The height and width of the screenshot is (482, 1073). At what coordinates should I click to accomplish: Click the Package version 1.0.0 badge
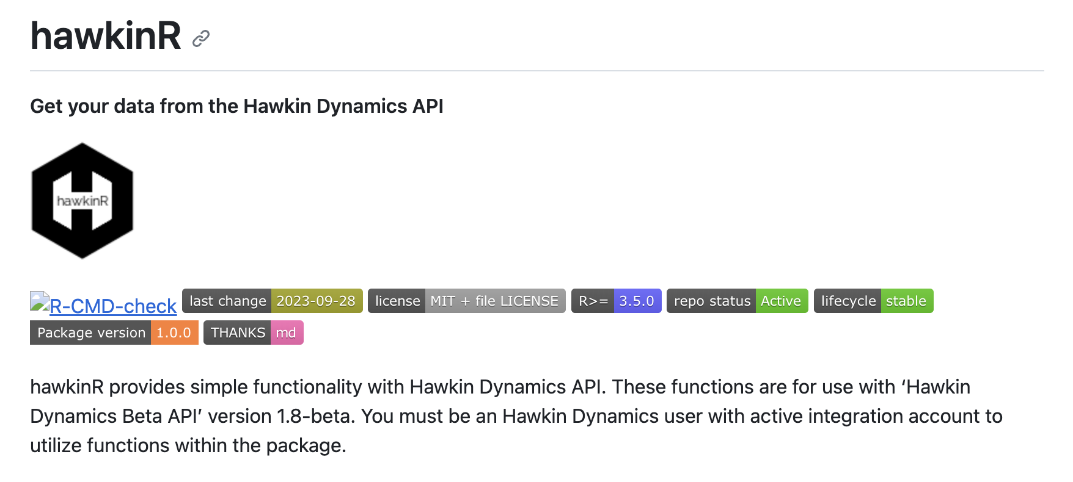(x=114, y=333)
